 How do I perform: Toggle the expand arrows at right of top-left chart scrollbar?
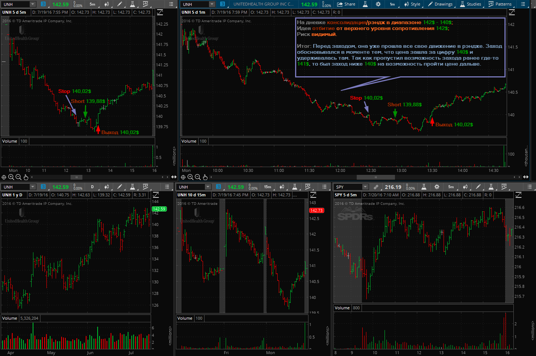click(x=173, y=177)
